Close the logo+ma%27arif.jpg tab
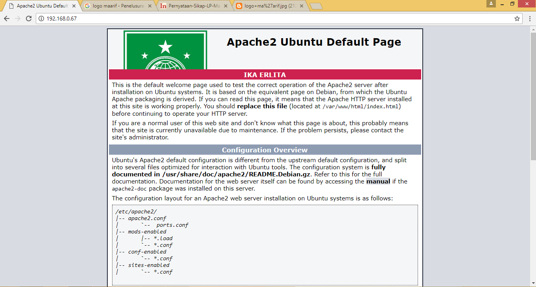Image resolution: width=536 pixels, height=287 pixels. (302, 6)
